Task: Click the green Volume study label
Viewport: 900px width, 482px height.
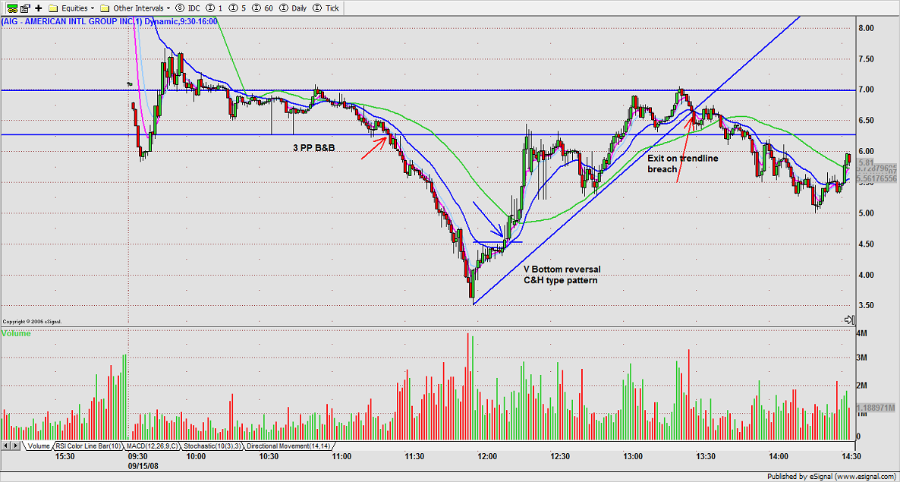Action: point(16,333)
